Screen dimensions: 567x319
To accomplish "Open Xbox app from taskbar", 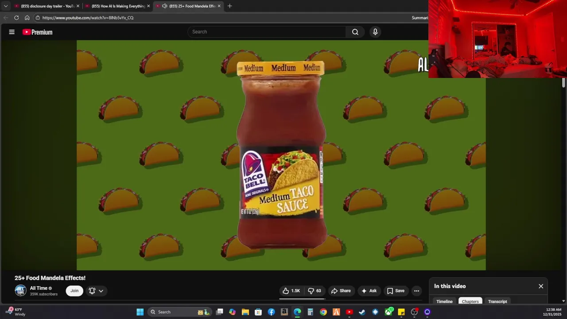I will [x=388, y=312].
